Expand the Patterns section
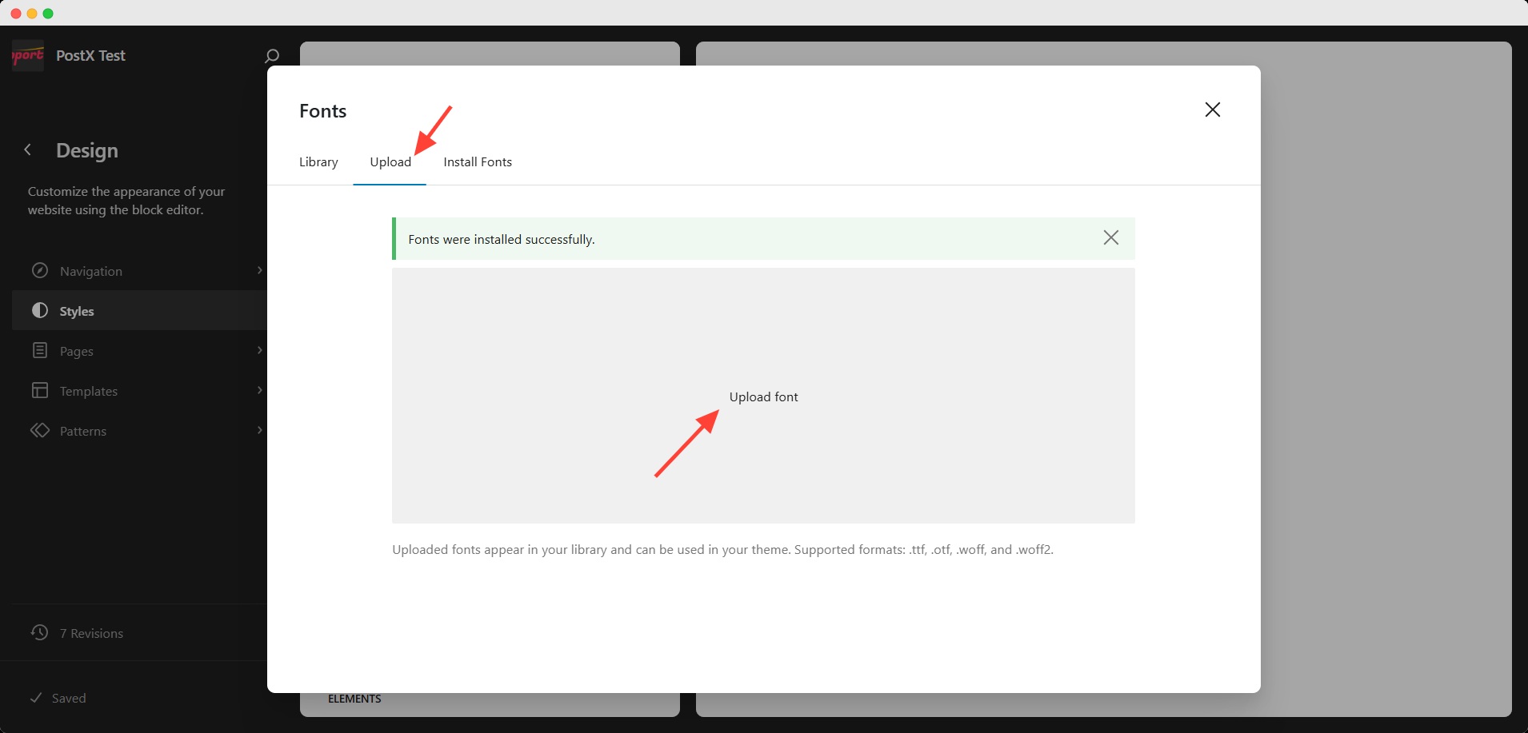The image size is (1528, 733). (259, 430)
